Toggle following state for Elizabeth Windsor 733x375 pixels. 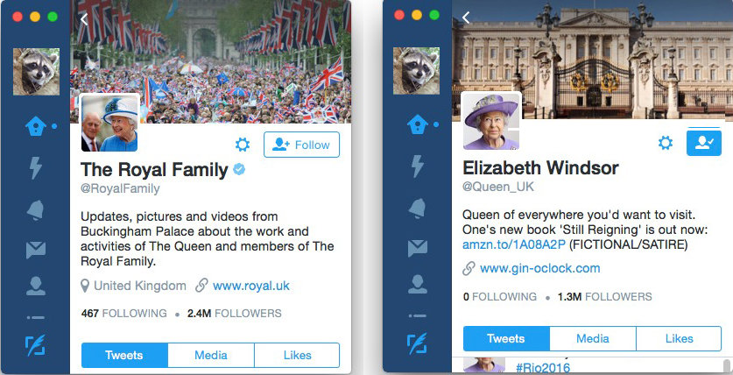(703, 143)
